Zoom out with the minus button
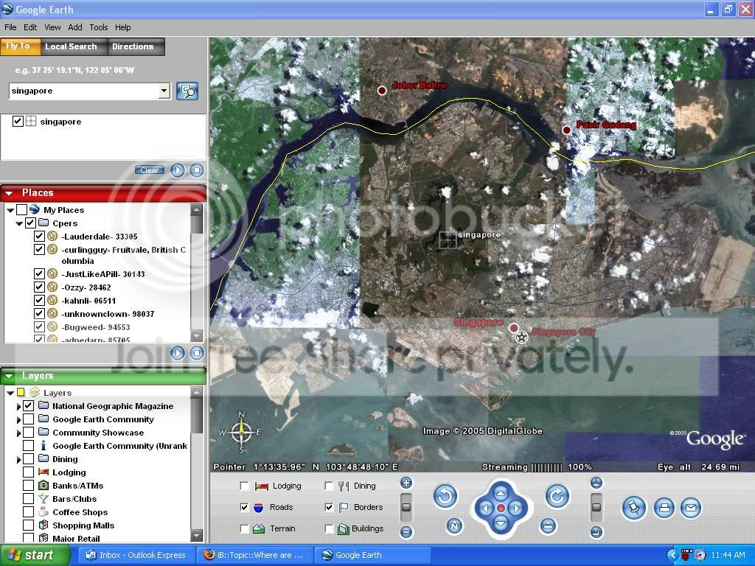This screenshot has height=566, width=755. [x=406, y=532]
